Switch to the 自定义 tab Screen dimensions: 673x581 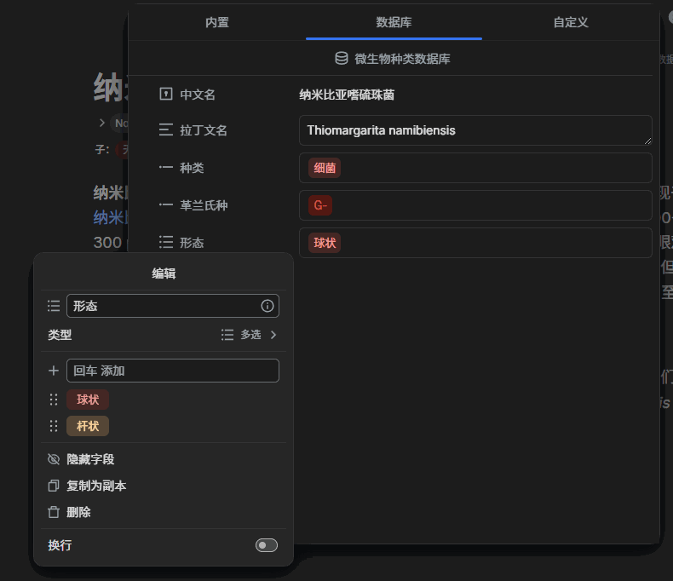(571, 22)
